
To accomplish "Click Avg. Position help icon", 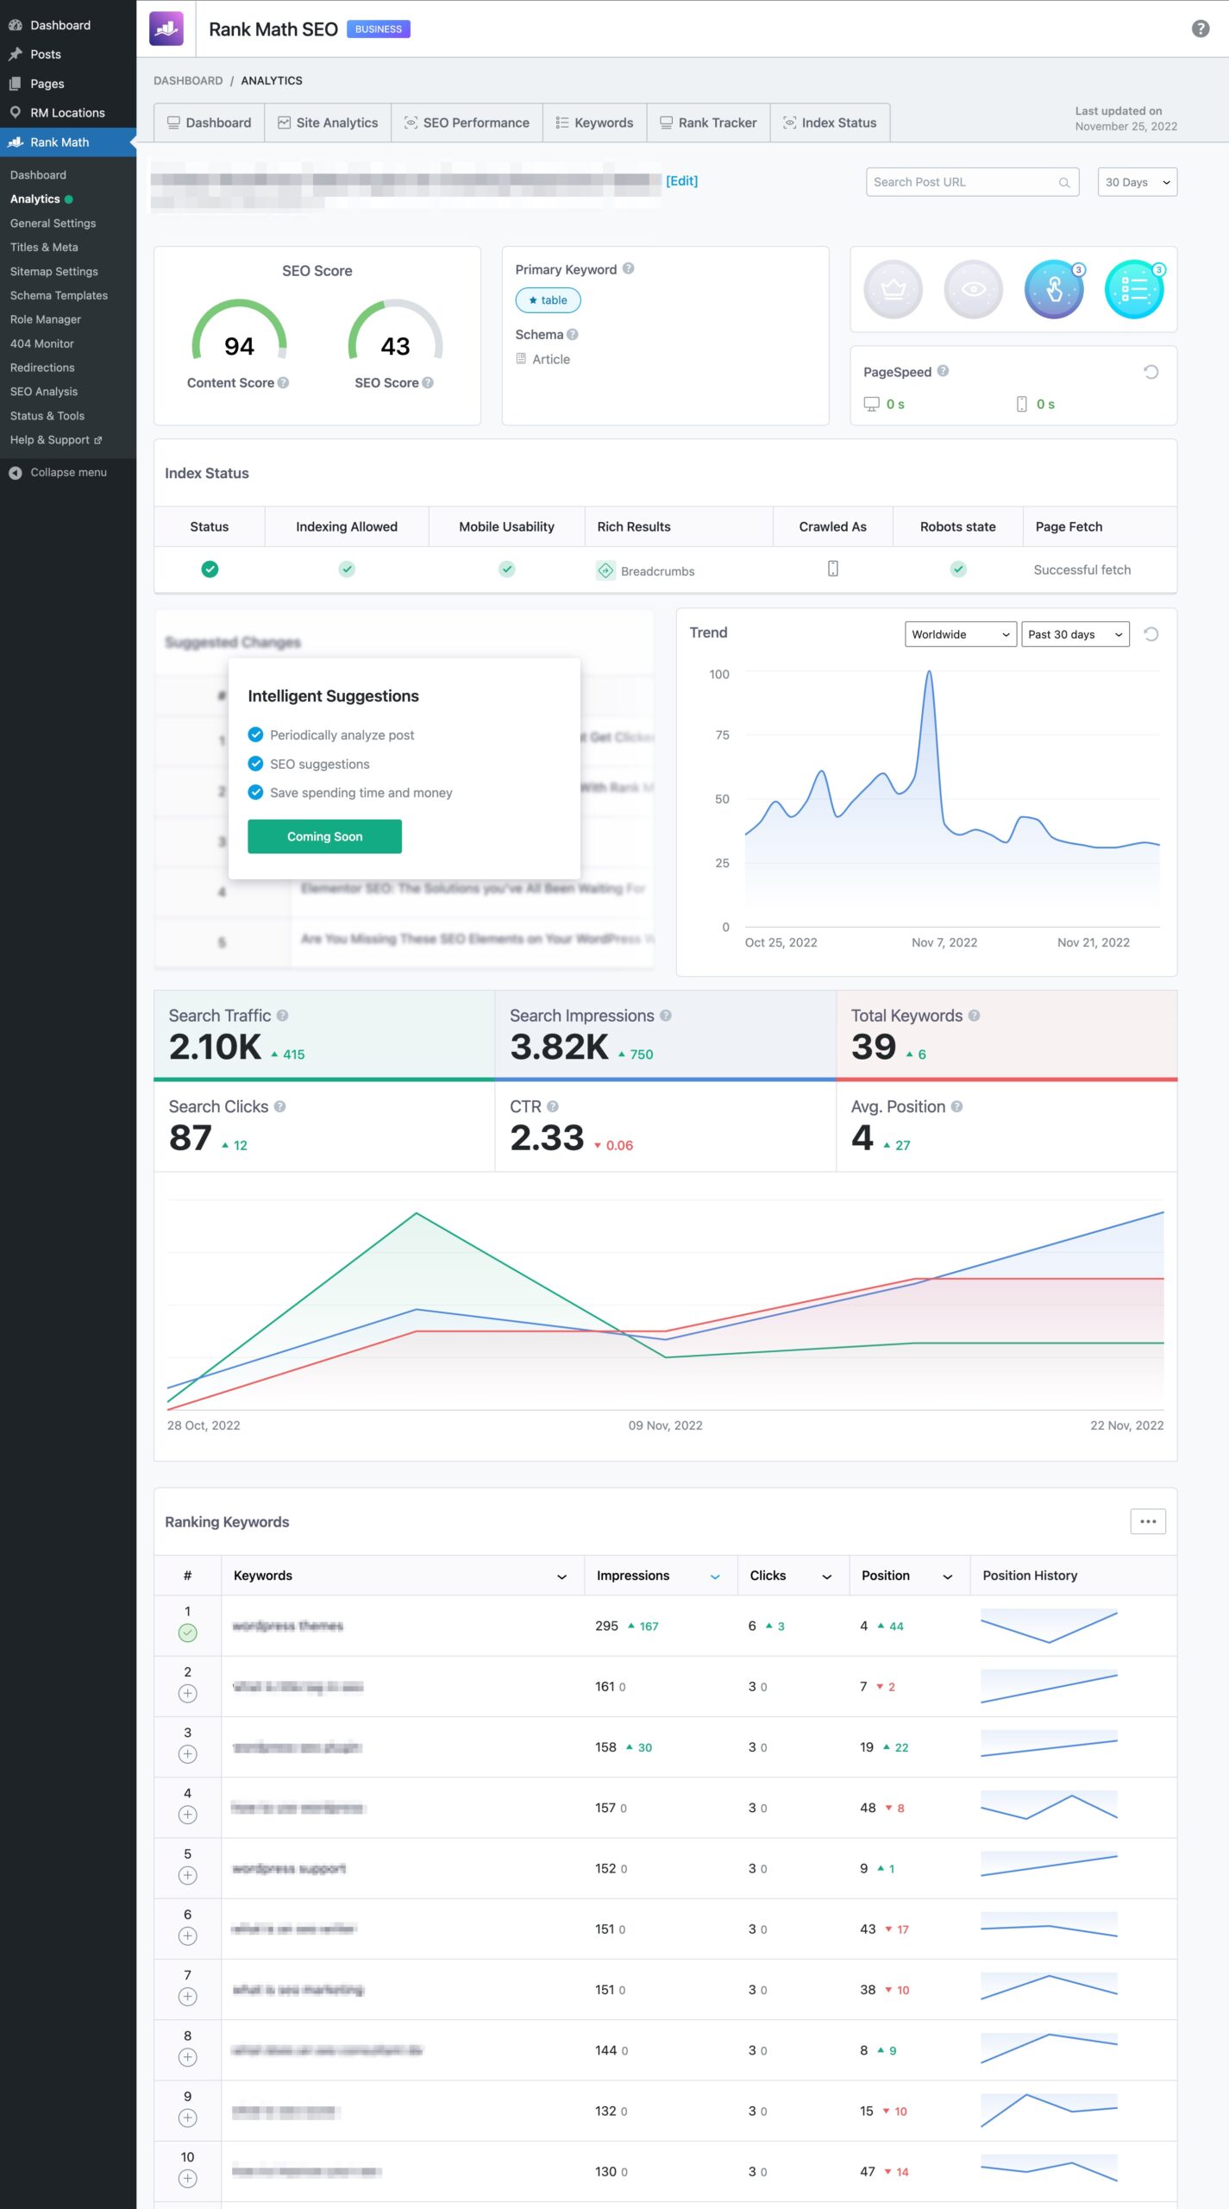I will click(x=956, y=1106).
